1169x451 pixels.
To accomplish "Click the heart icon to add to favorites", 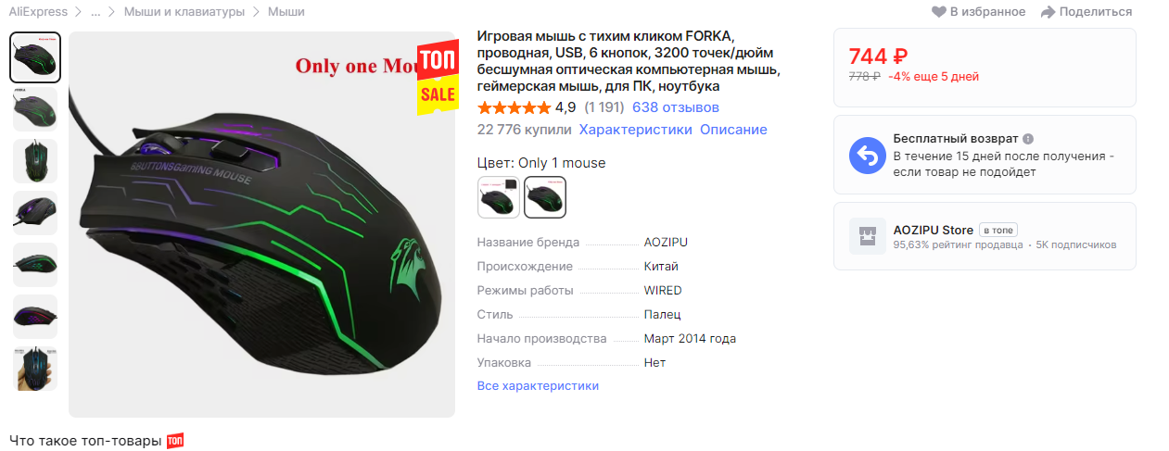I will (x=939, y=12).
